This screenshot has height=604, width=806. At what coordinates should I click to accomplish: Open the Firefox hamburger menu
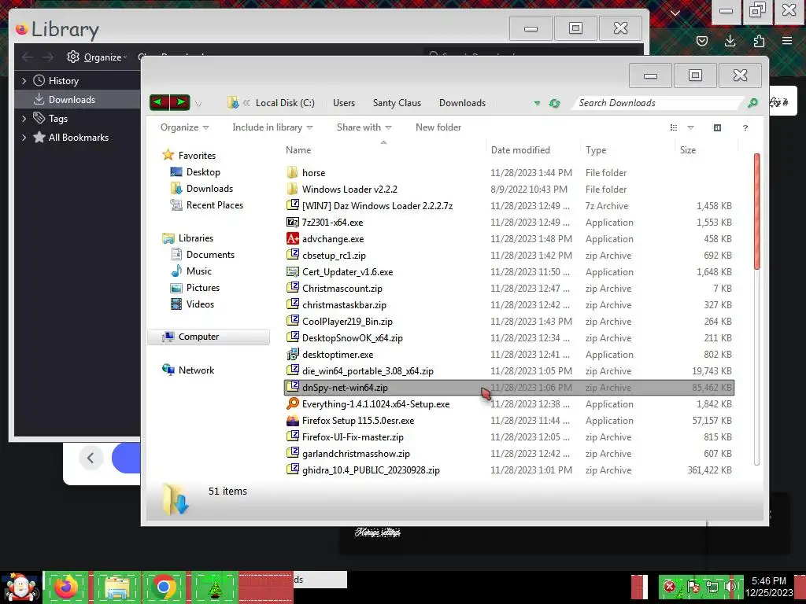(787, 41)
